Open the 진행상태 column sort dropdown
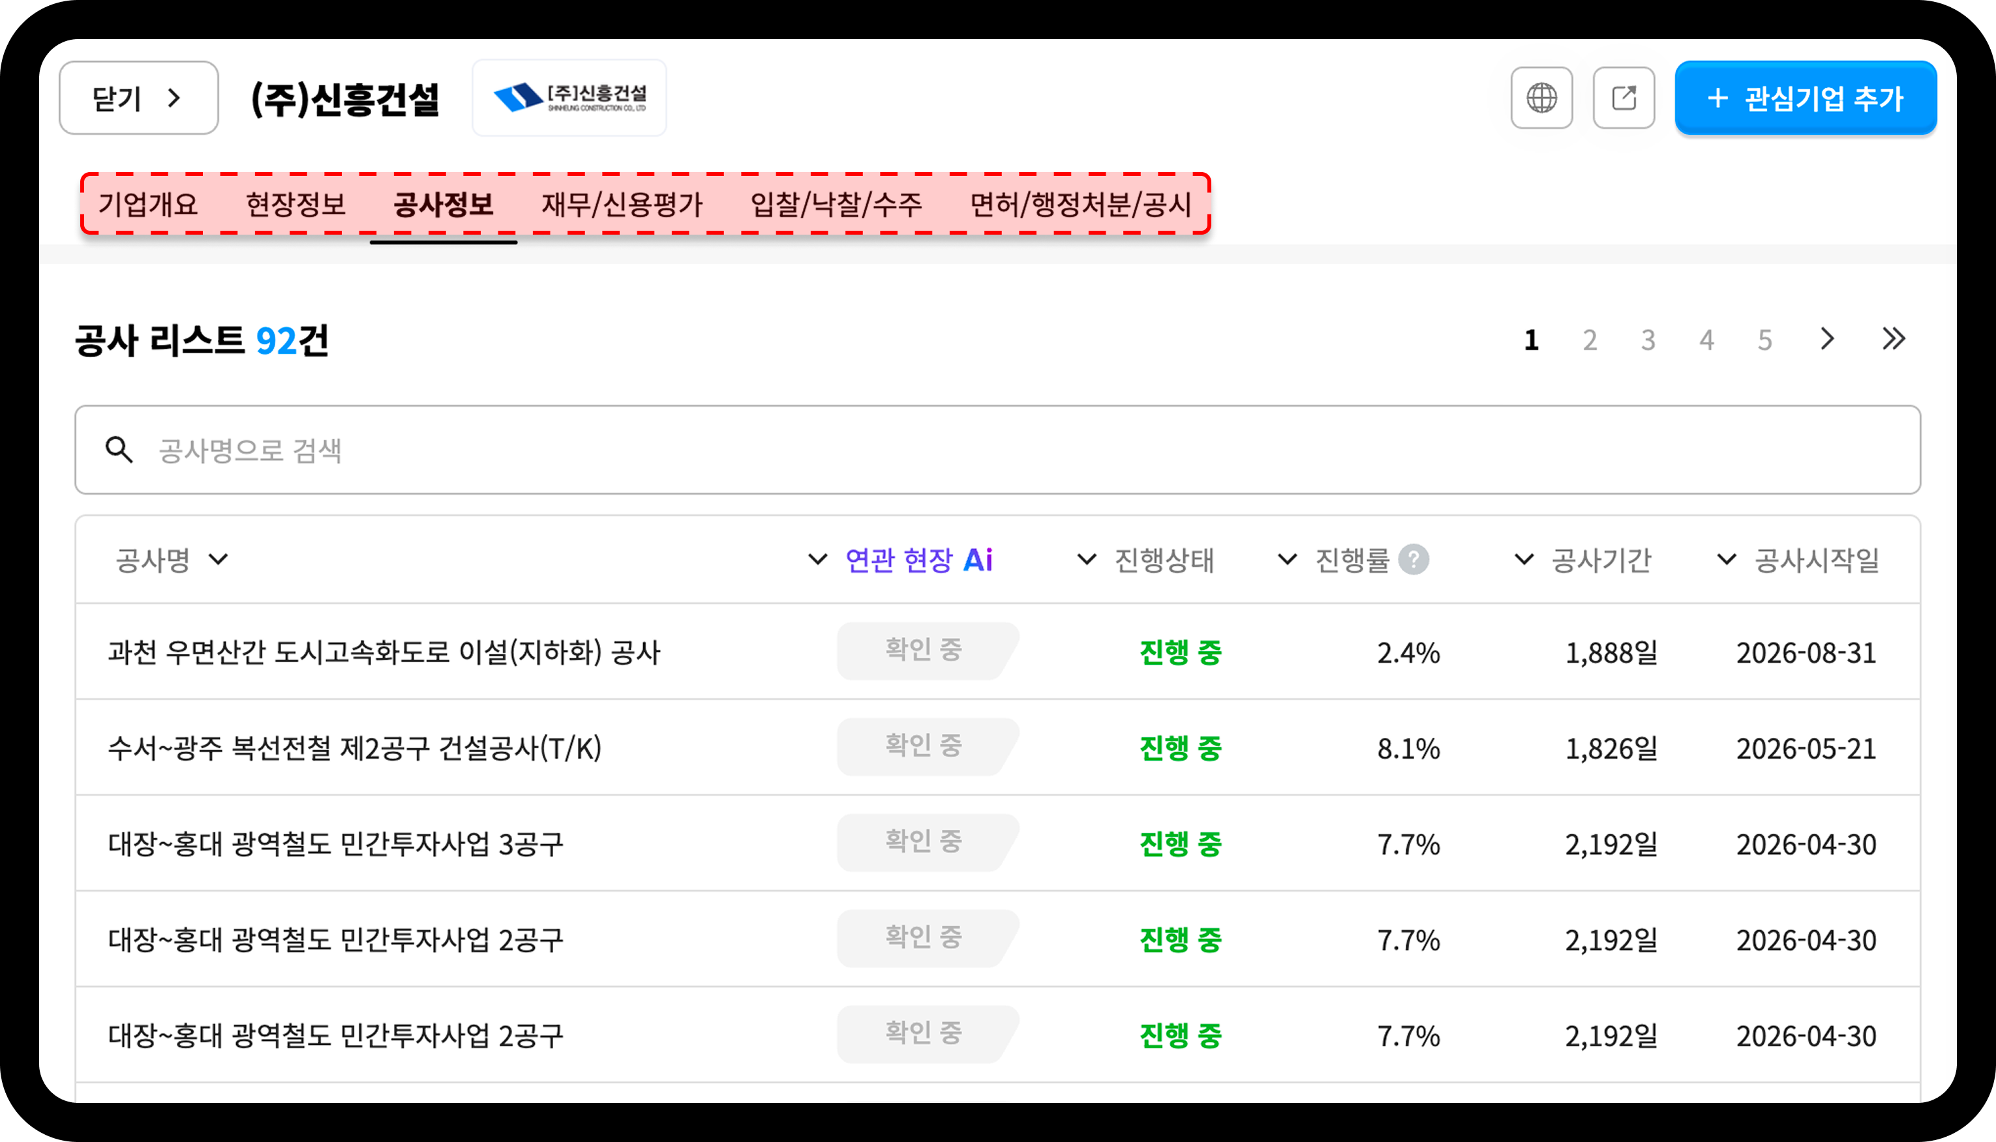Viewport: 1996px width, 1142px height. coord(1087,560)
